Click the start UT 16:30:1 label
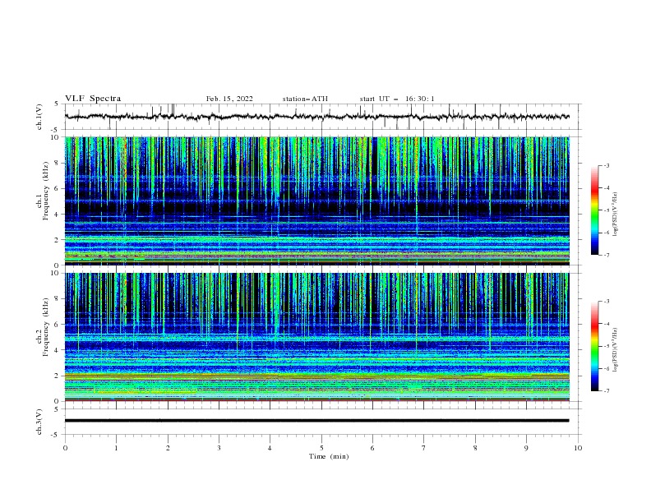651x503 pixels. [397, 99]
